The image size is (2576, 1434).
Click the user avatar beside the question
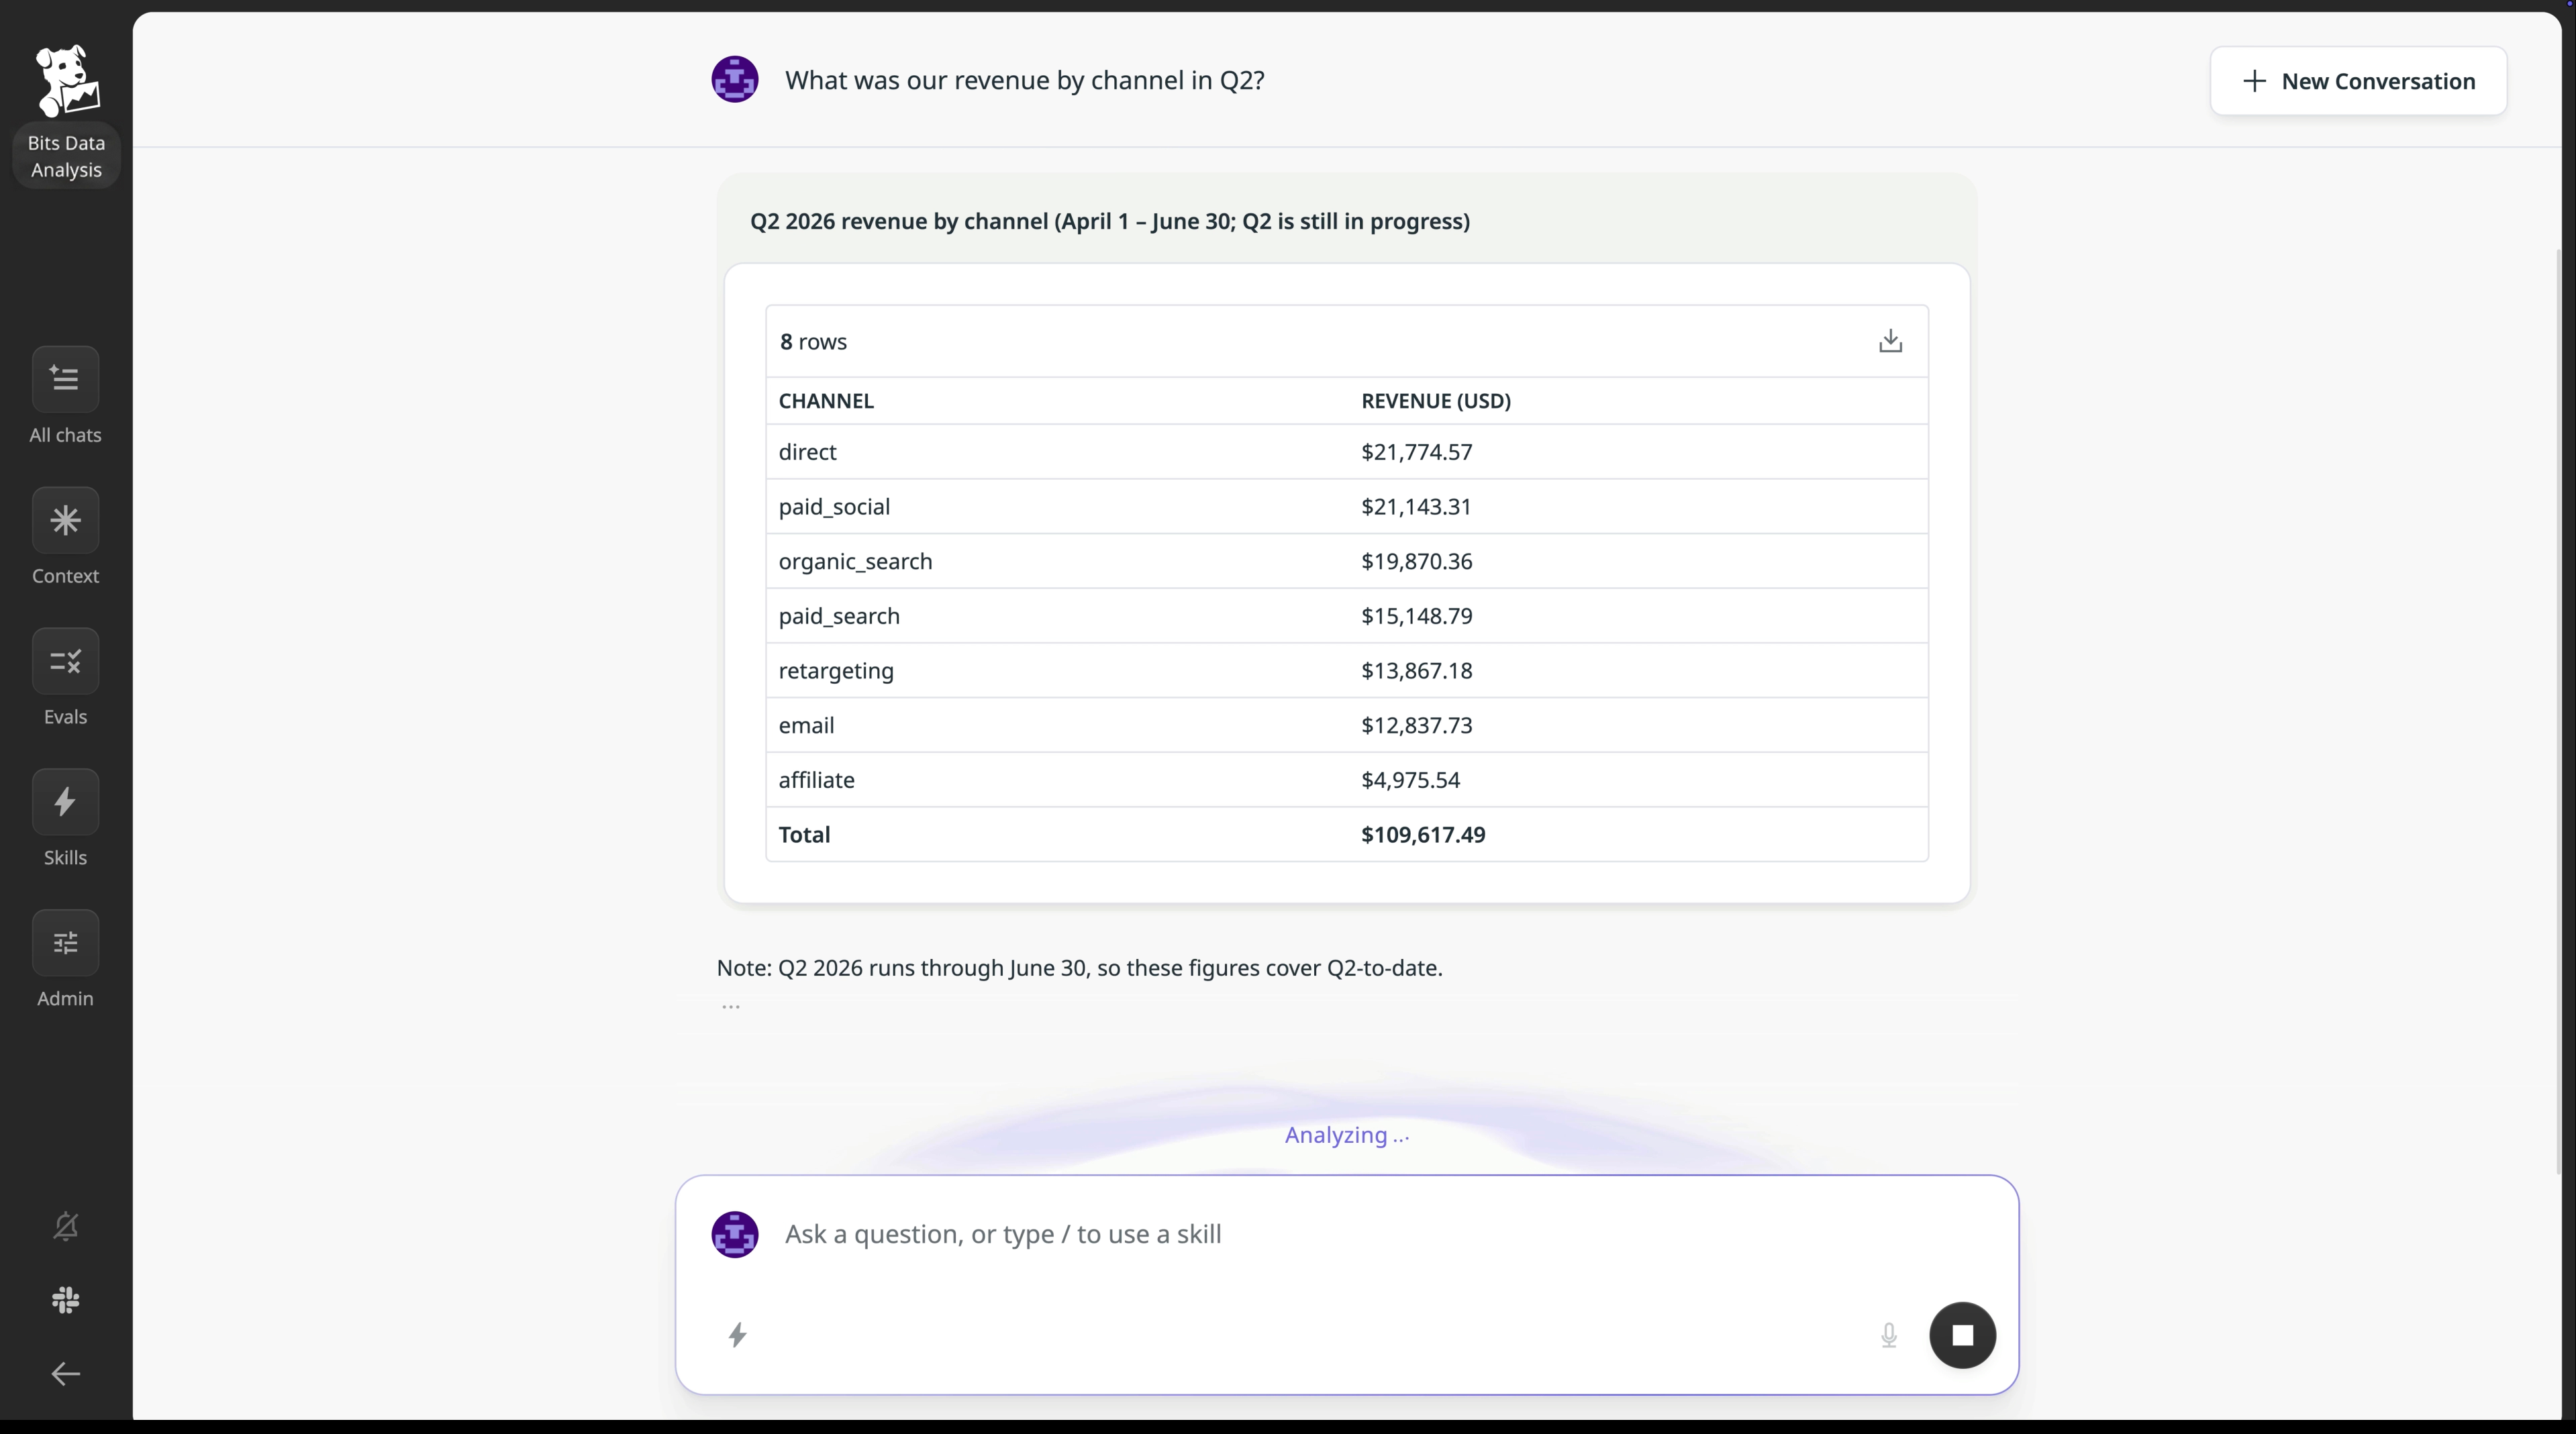point(734,80)
